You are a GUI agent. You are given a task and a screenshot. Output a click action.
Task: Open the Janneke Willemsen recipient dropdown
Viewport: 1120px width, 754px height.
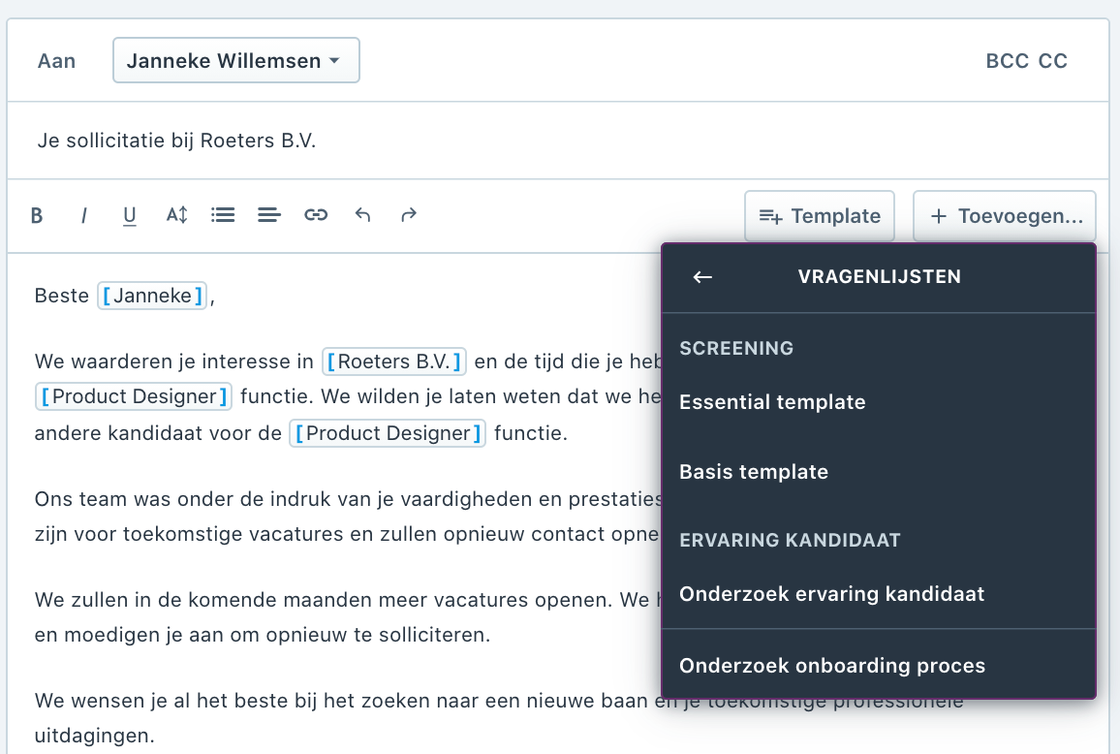[x=235, y=59]
